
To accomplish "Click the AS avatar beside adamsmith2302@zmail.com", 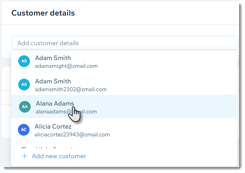I will point(24,85).
